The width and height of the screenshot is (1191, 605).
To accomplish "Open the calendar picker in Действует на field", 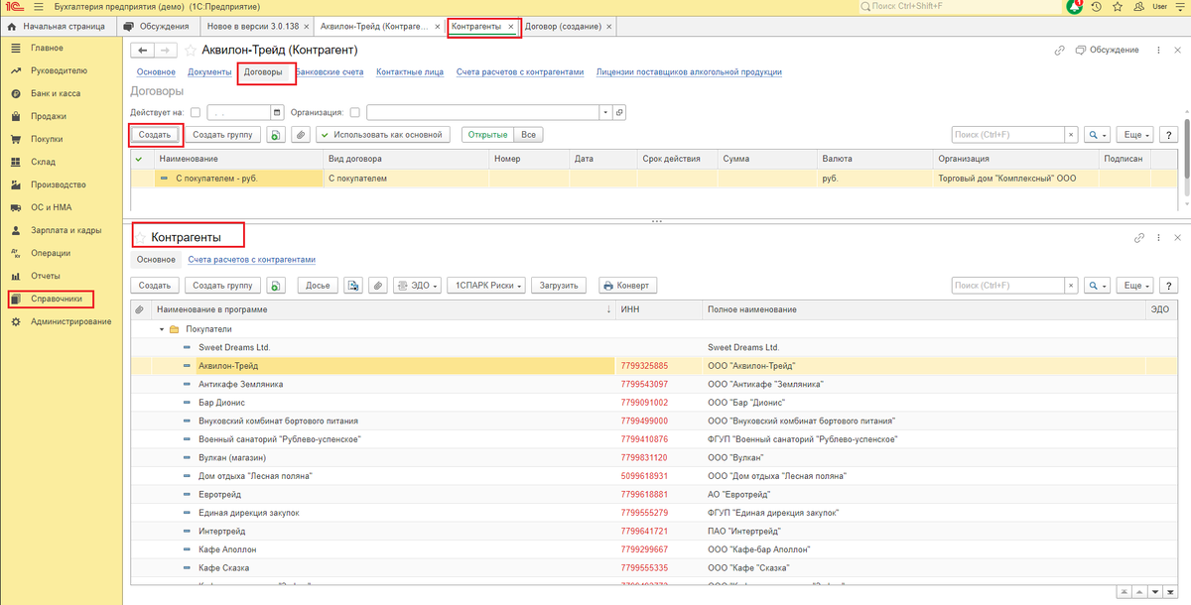I will click(277, 112).
